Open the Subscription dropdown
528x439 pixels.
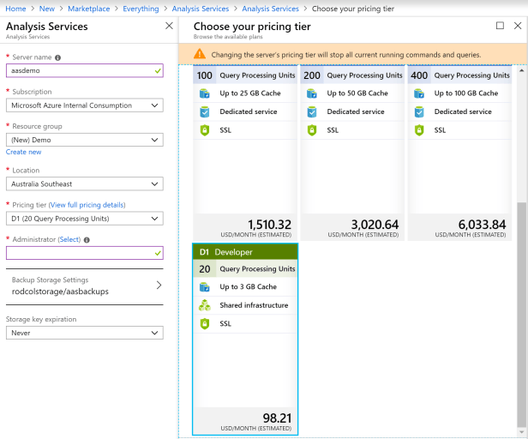pos(85,105)
